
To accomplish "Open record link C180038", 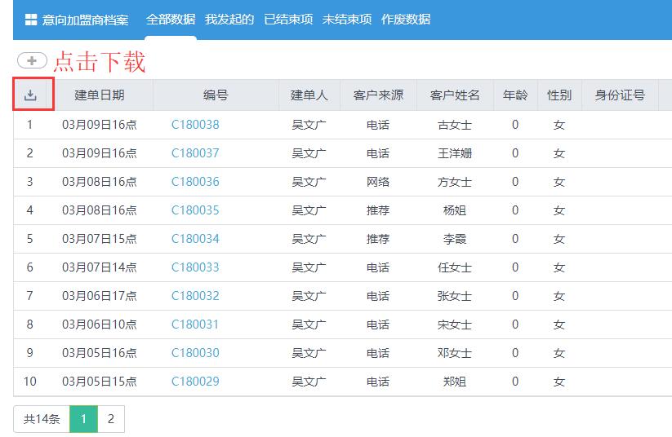I will [x=195, y=125].
